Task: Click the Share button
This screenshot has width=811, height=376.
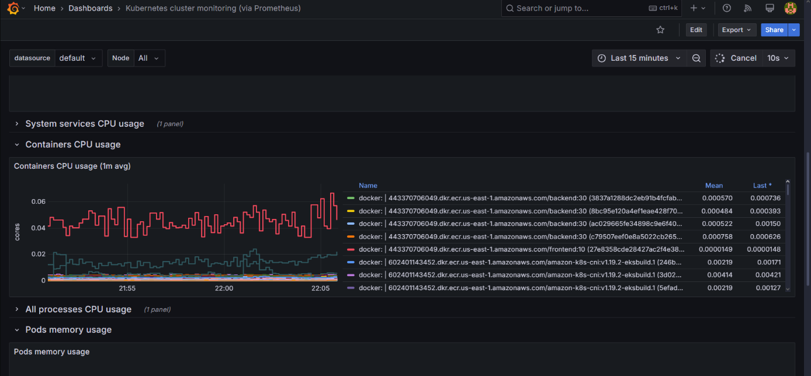Action: (774, 30)
